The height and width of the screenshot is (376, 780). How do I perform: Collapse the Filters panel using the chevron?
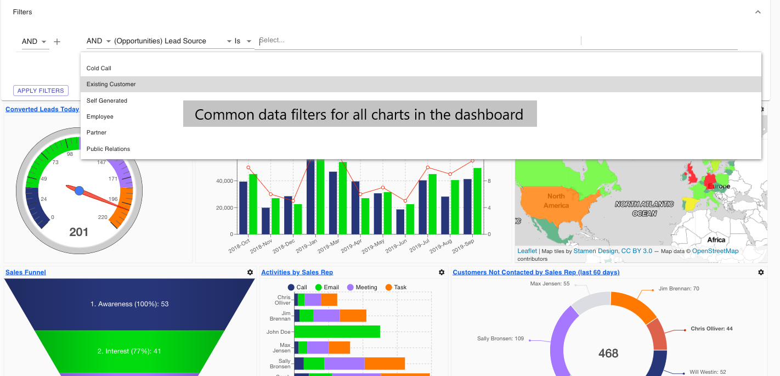[758, 11]
